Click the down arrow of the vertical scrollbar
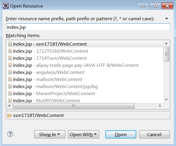This screenshot has height=146, width=176. click(x=167, y=100)
